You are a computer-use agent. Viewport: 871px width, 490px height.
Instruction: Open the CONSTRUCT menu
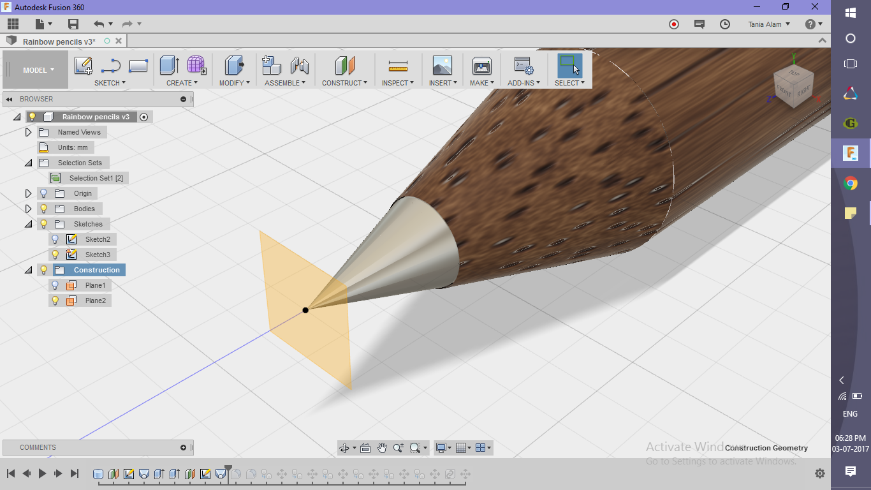[344, 83]
